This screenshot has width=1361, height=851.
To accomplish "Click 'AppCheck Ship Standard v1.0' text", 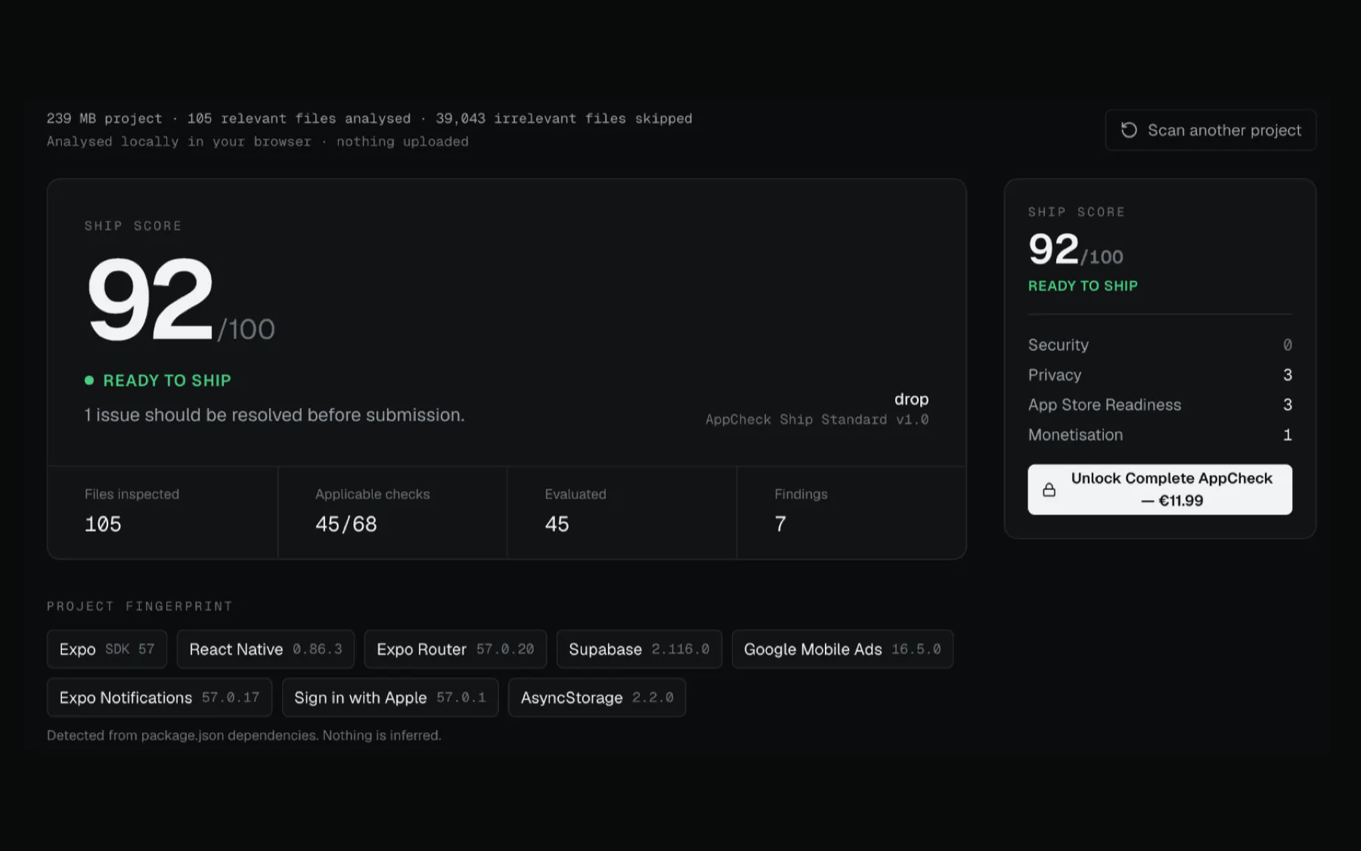I will pyautogui.click(x=817, y=420).
